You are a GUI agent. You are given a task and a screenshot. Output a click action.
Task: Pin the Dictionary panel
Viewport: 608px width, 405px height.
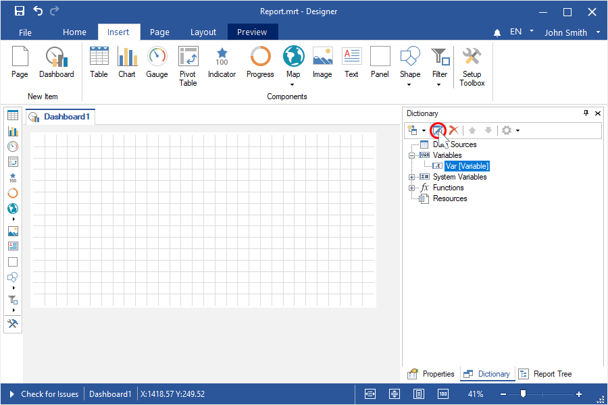(x=586, y=113)
